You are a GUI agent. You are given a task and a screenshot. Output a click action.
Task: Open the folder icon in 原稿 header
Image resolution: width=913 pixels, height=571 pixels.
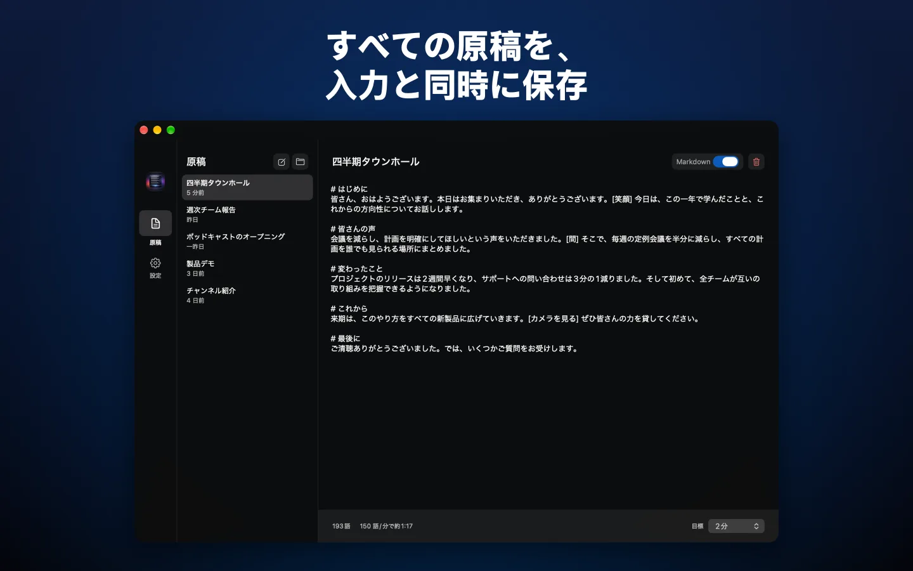tap(301, 162)
